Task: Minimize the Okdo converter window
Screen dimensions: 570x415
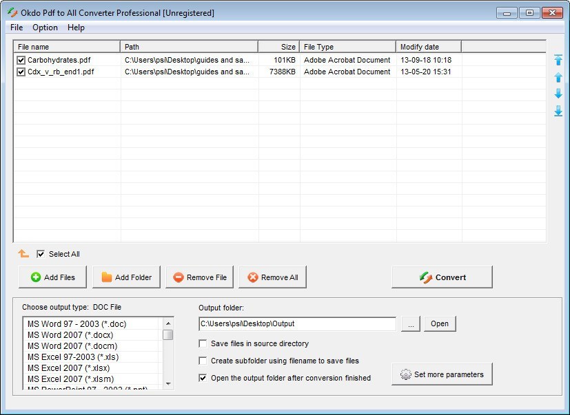Action: coord(507,13)
